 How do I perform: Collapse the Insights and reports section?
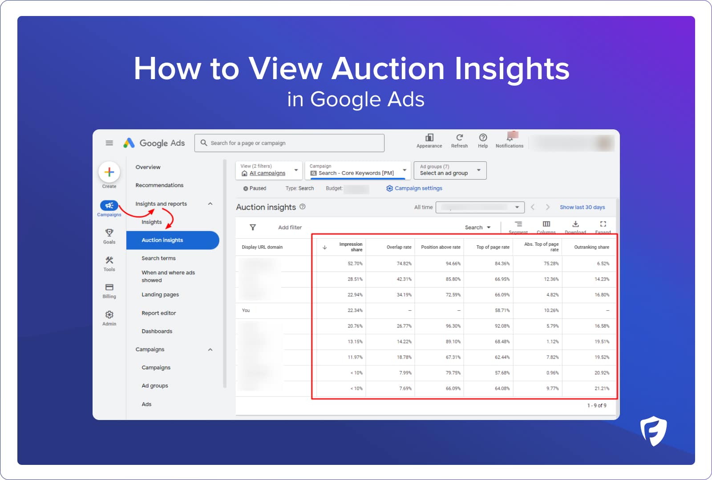pos(210,204)
